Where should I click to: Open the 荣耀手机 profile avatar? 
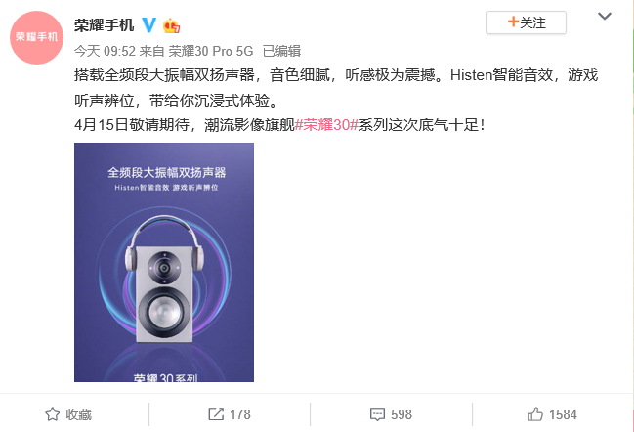[37, 37]
